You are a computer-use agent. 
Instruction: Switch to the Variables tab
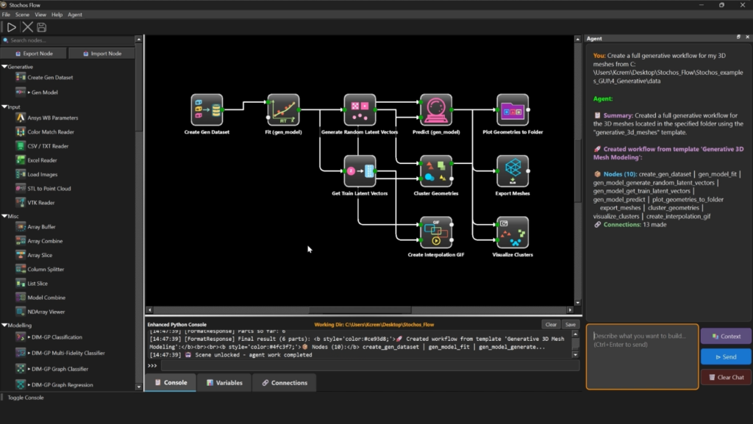pyautogui.click(x=224, y=383)
